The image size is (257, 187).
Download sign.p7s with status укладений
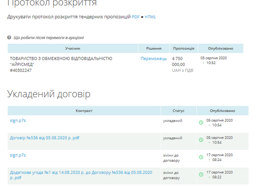click(18, 120)
